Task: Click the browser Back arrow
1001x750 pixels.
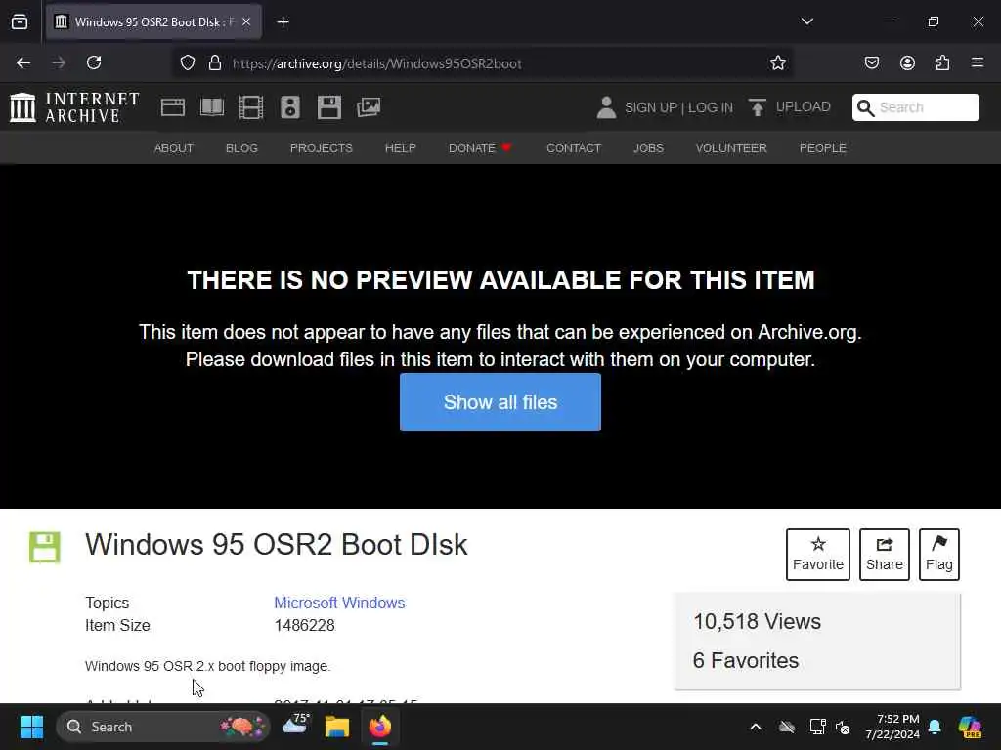Action: click(x=23, y=62)
